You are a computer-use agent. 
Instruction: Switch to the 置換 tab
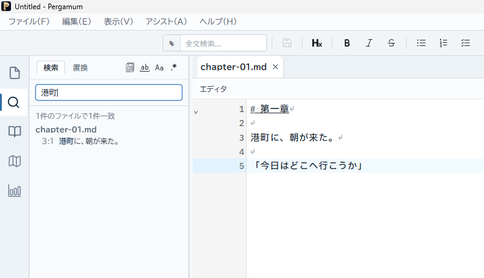[80, 67]
